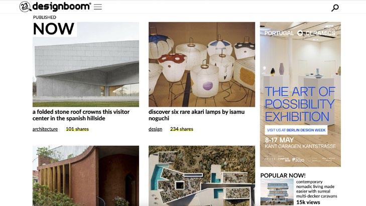Open the hamburger menu icon
366x206 pixels.
[x=98, y=7]
